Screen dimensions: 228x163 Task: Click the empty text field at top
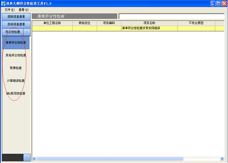click(171, 16)
